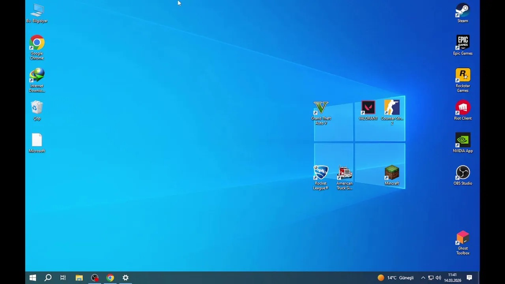Open the network status tray icon
This screenshot has height=284, width=505.
pos(431,278)
